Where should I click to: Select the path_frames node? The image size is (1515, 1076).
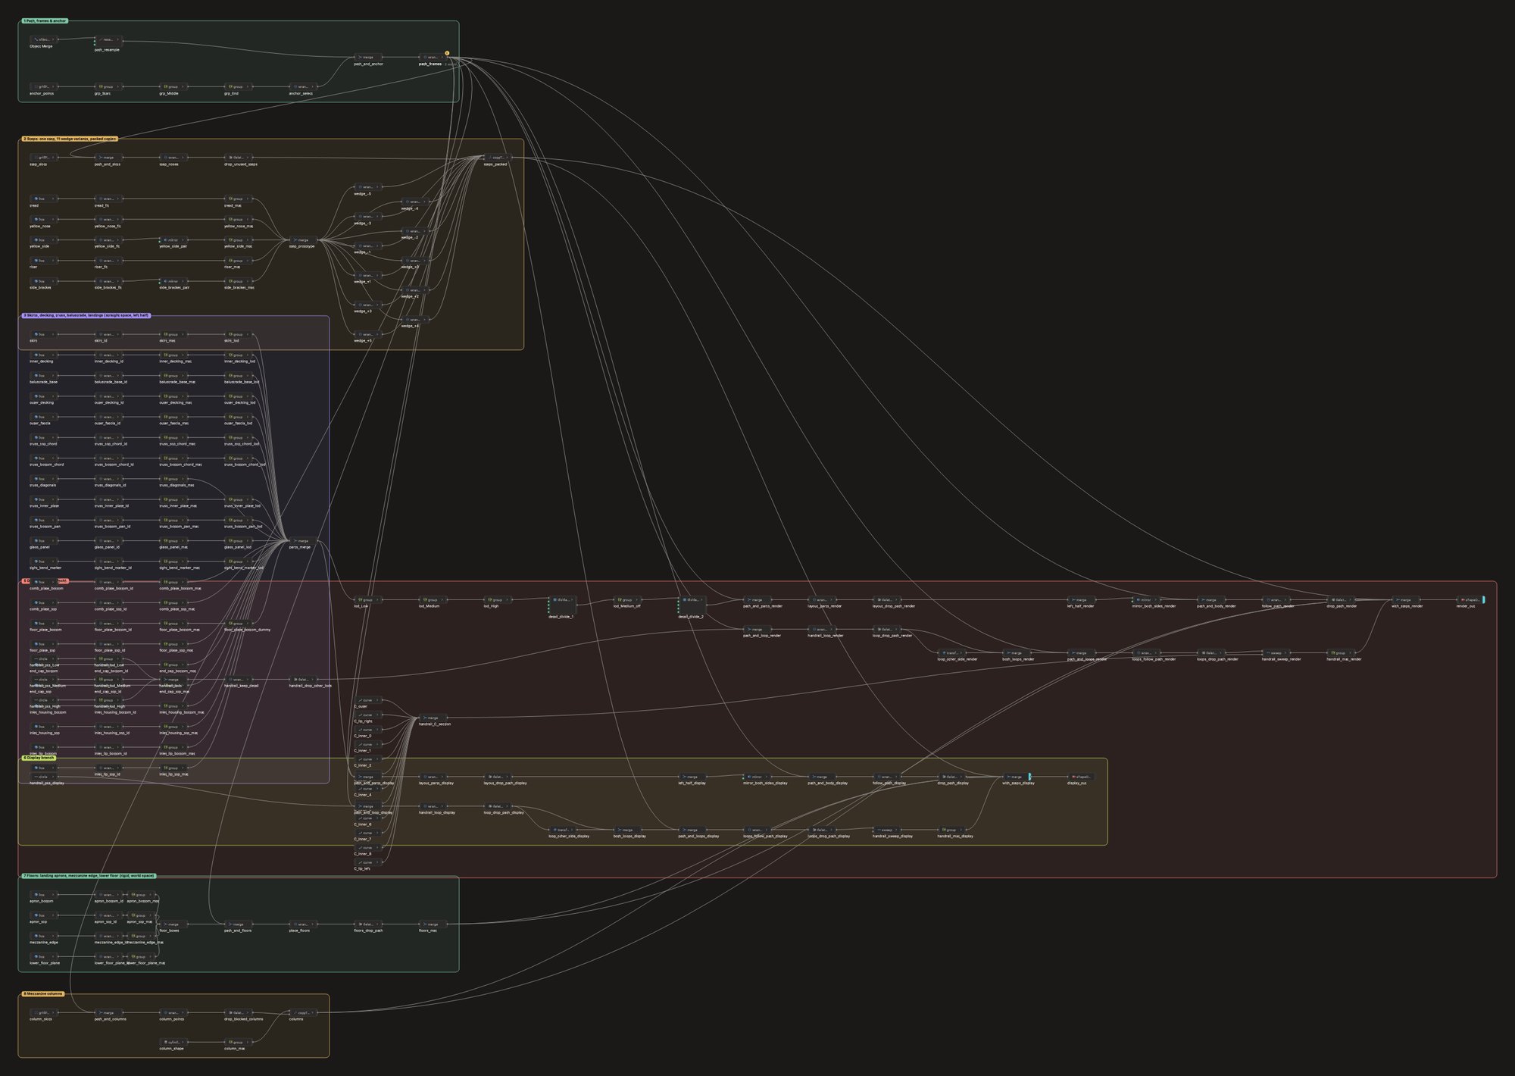coord(433,57)
